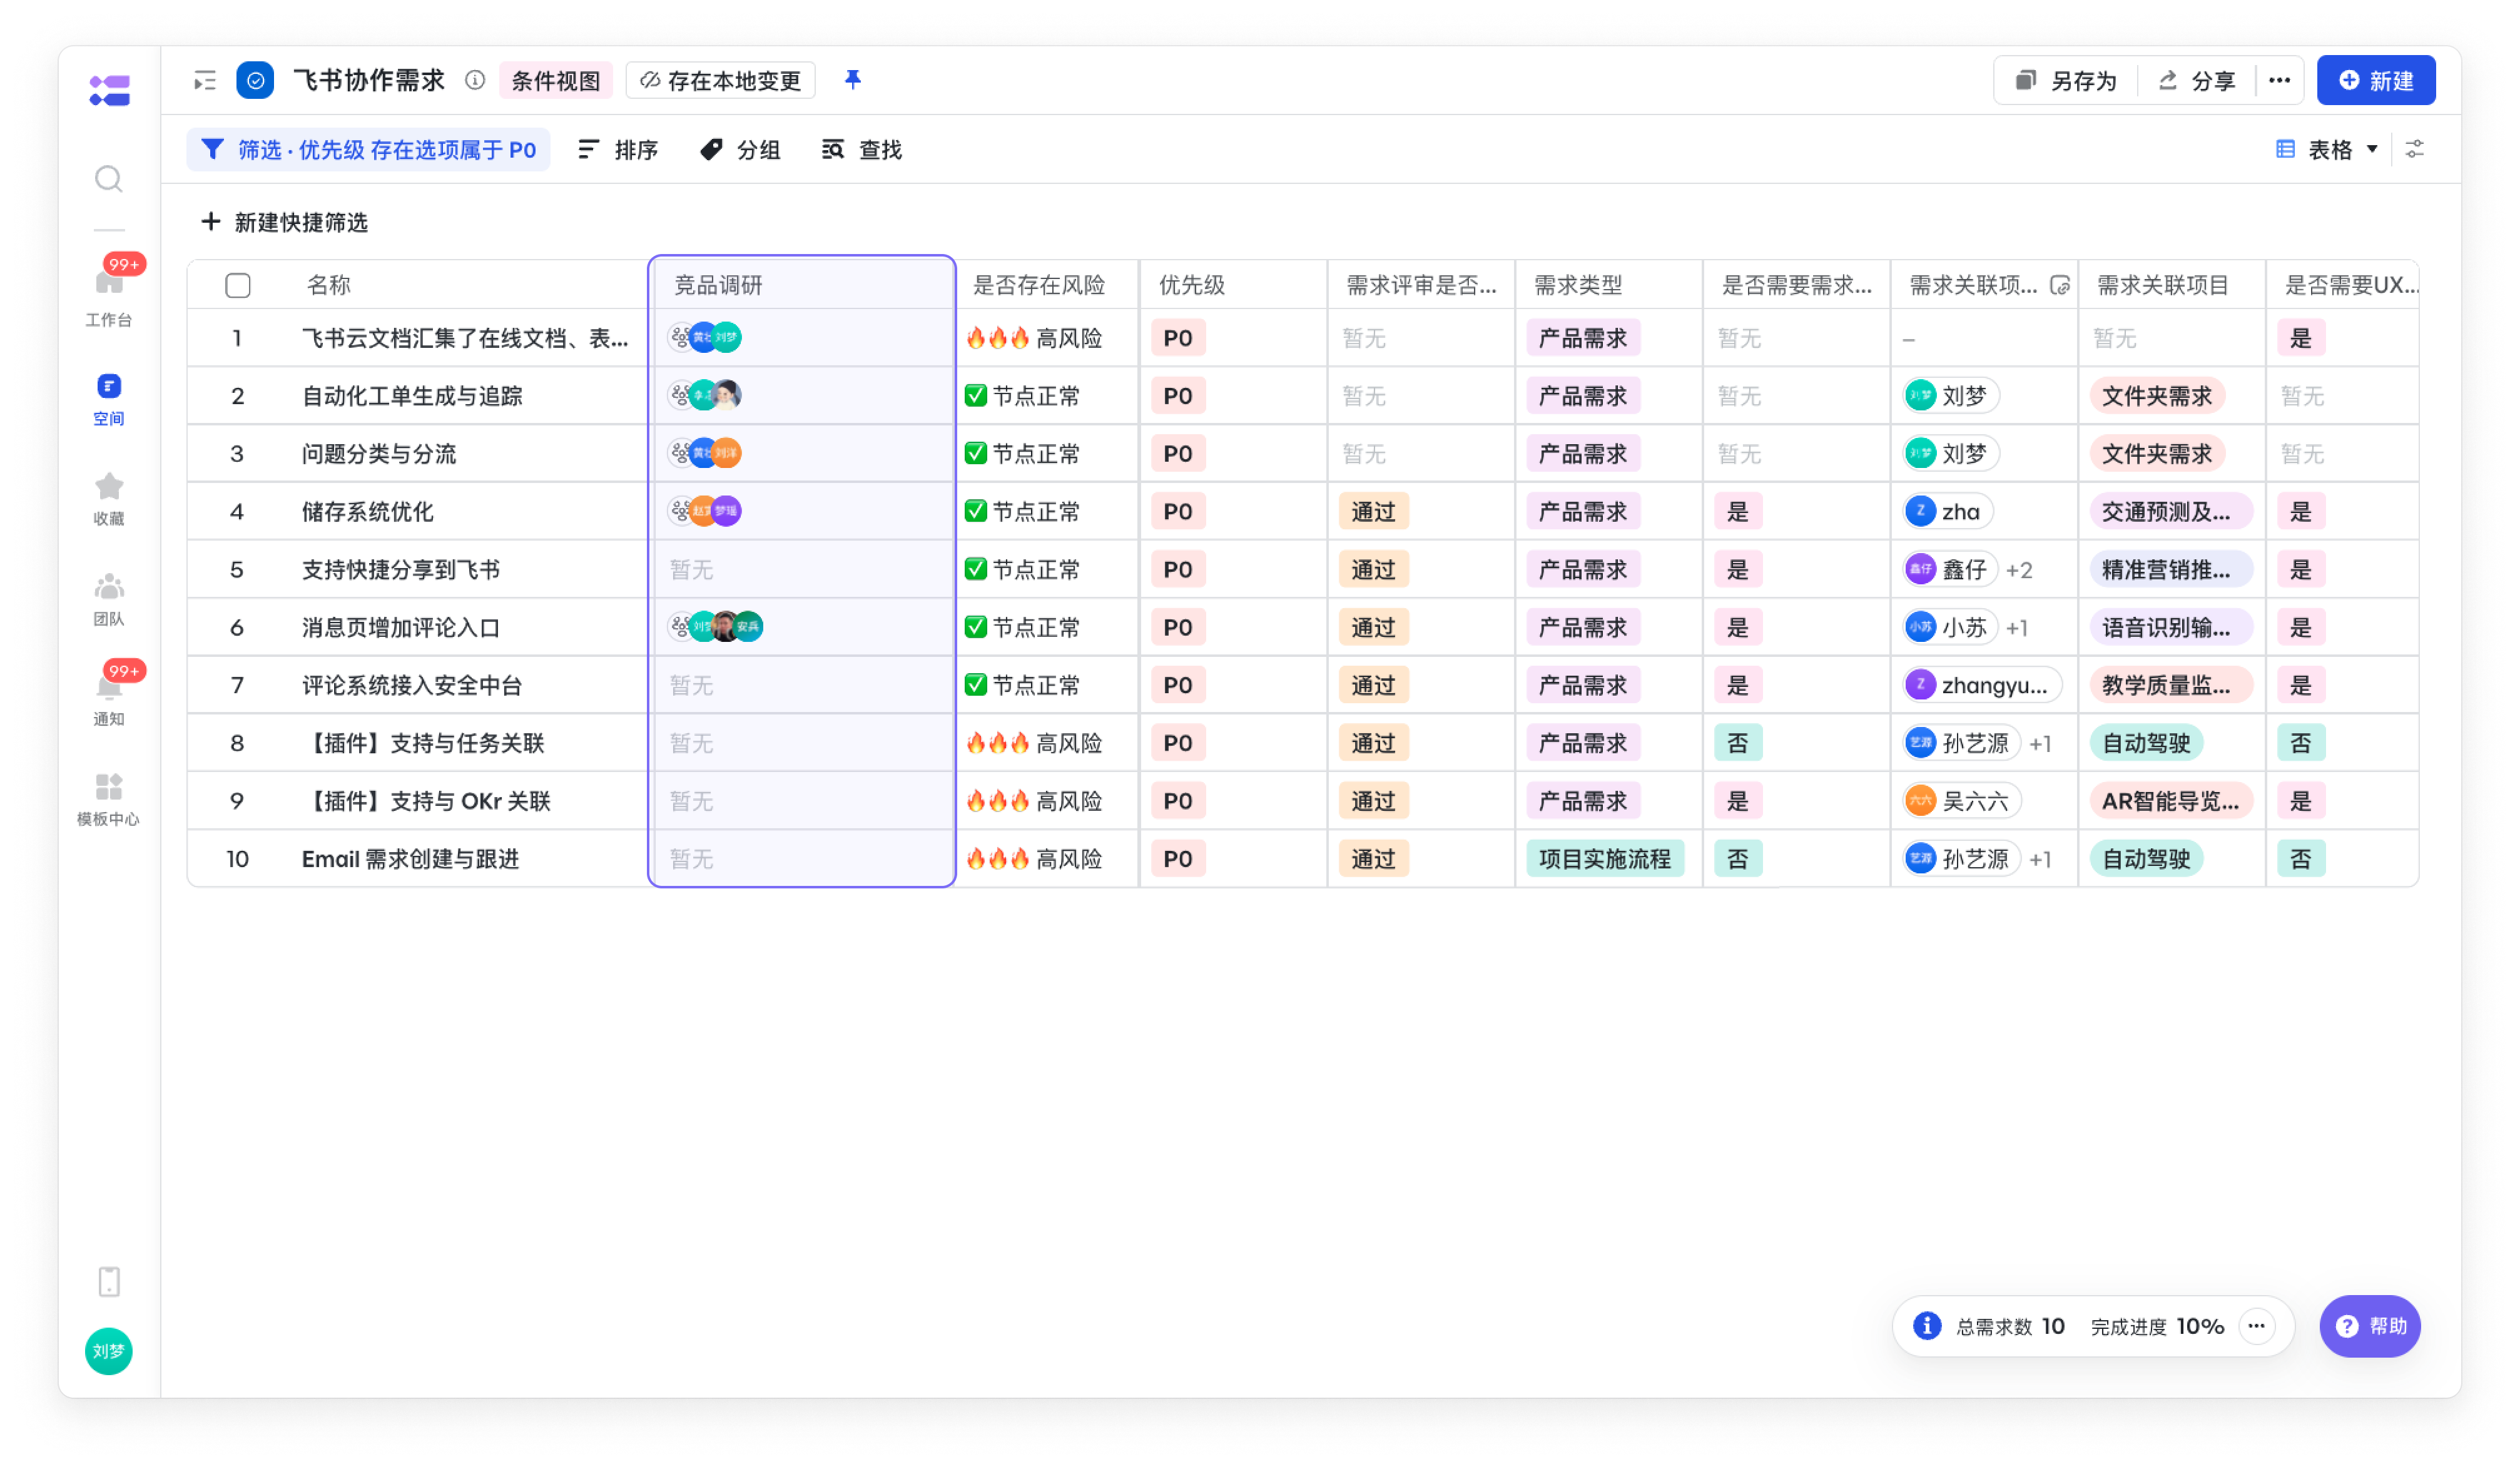Click the icon in the 需求关联项 column header

2059,285
